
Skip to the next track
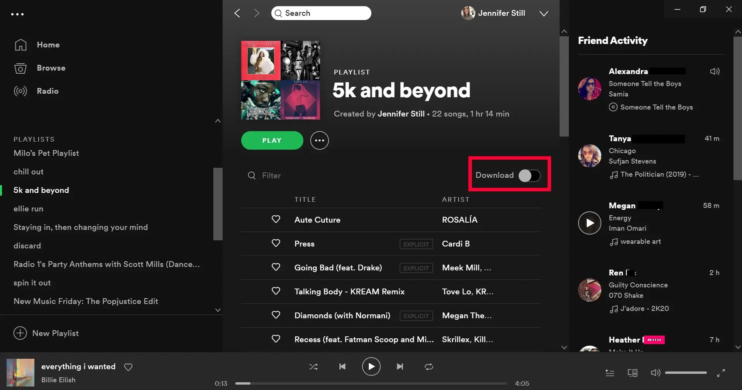[x=400, y=366]
